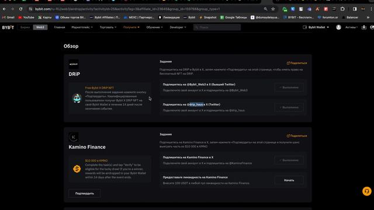The image size is (374, 210).
Task: Expand the Торговать dropdown menu
Action: point(108,27)
